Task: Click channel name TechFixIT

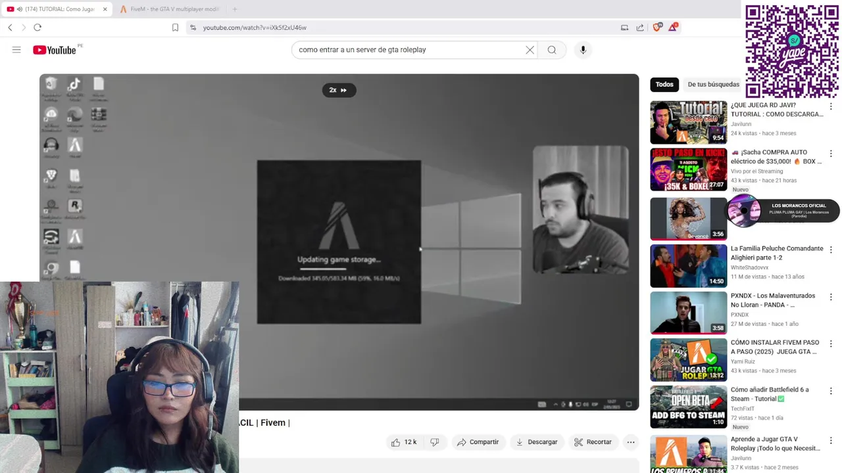Action: pyautogui.click(x=743, y=409)
